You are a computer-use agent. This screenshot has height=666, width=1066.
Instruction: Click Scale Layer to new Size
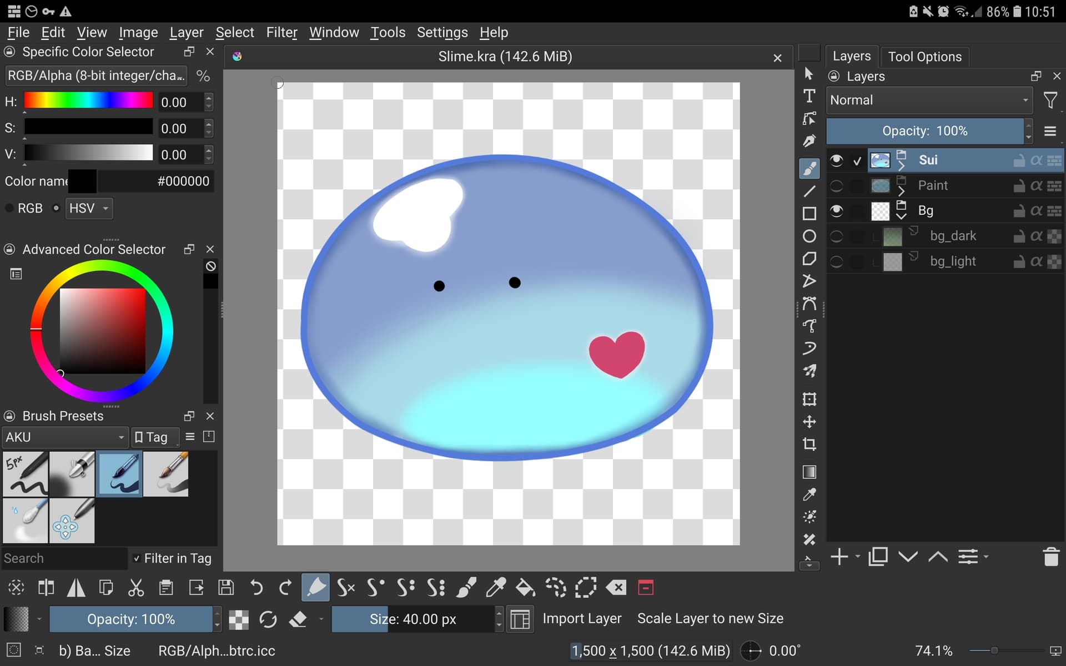click(710, 618)
